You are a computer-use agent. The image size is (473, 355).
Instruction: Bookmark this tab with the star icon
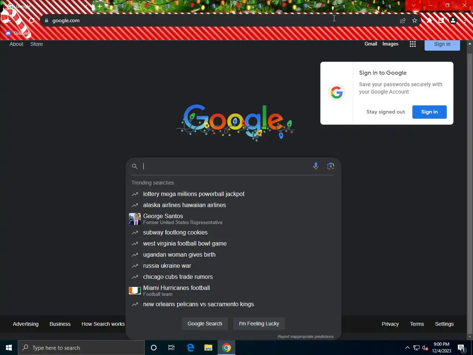coord(415,20)
